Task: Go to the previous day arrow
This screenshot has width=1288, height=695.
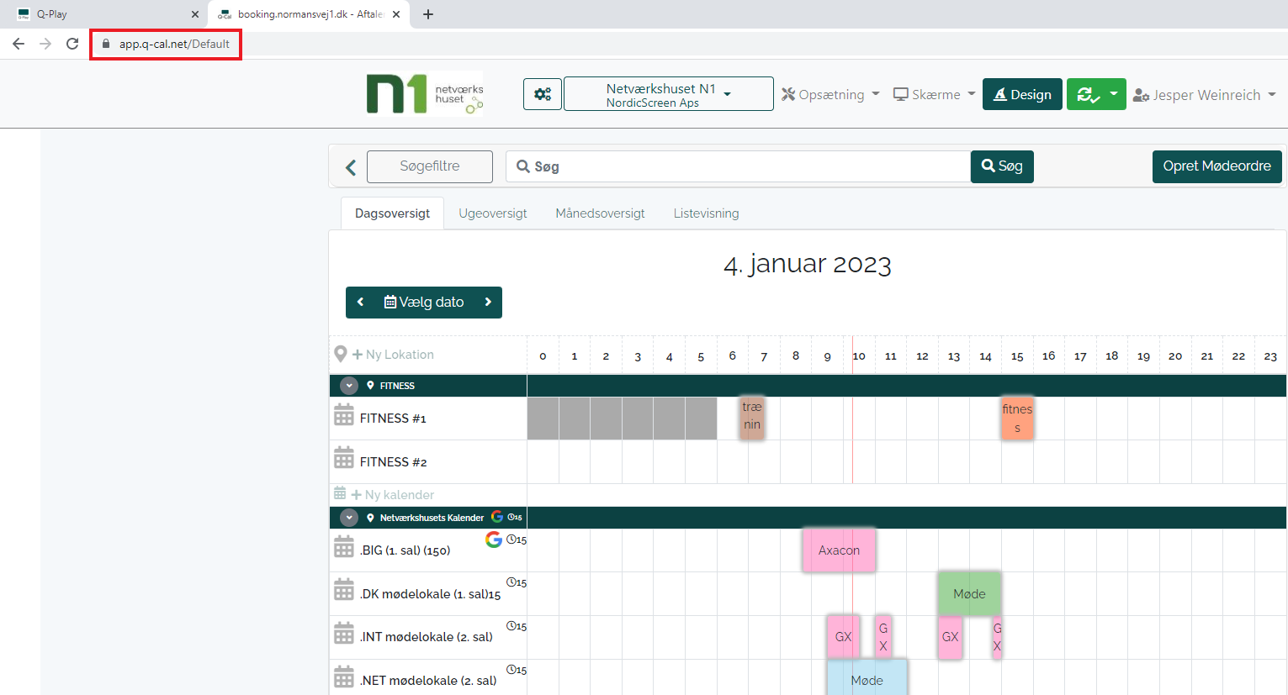Action: tap(360, 303)
